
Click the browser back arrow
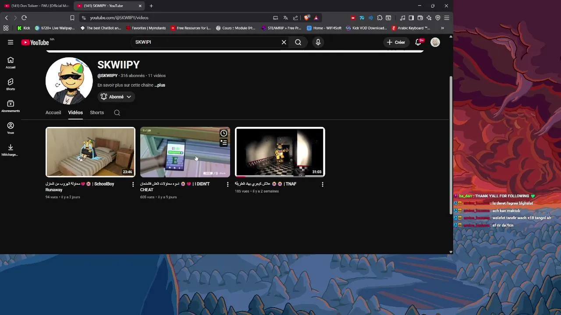point(6,17)
